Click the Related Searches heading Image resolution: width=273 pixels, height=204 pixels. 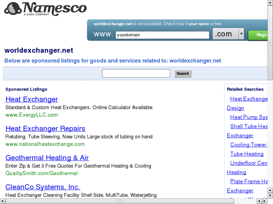(x=245, y=89)
